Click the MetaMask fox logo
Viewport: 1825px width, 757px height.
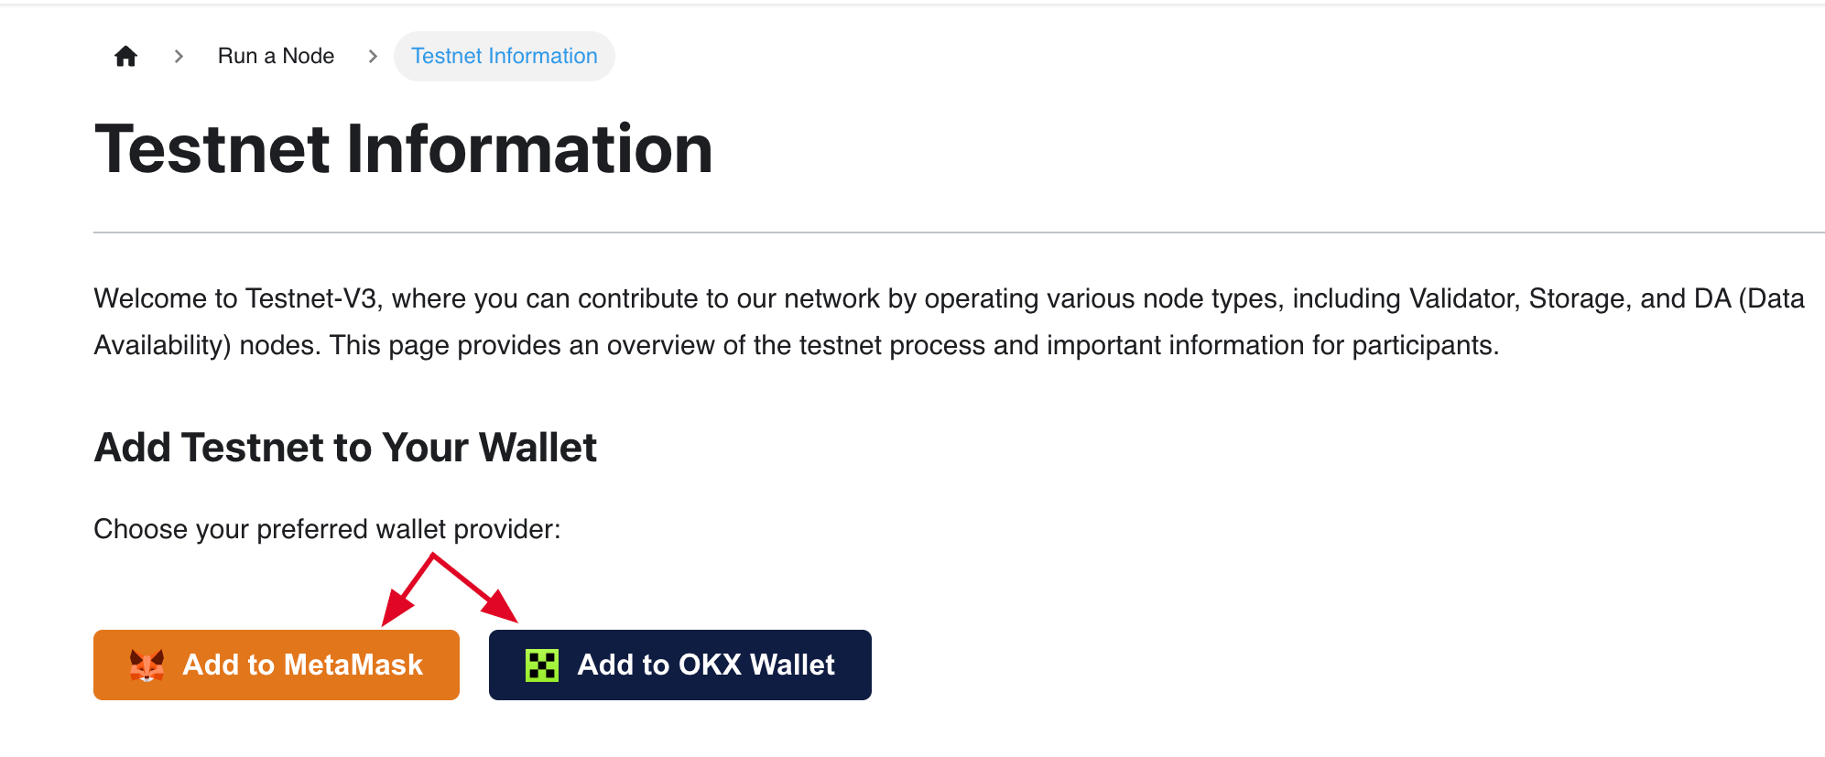point(147,665)
